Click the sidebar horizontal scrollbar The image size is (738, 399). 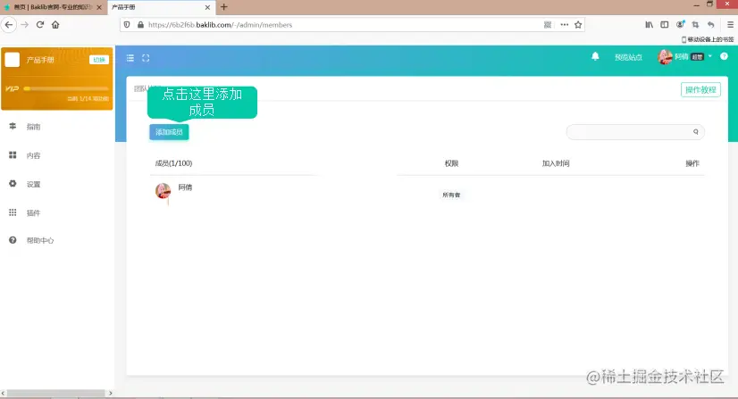(x=55, y=393)
